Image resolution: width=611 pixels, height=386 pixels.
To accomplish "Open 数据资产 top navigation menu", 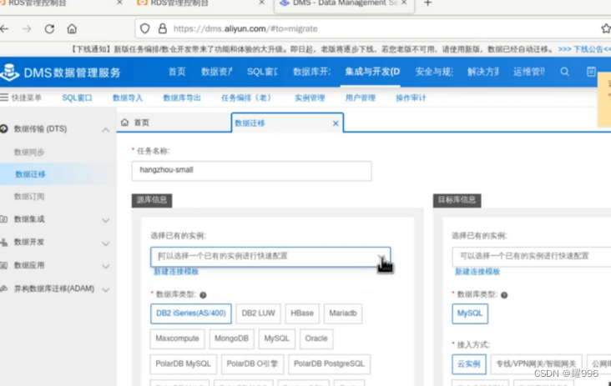I will [217, 72].
